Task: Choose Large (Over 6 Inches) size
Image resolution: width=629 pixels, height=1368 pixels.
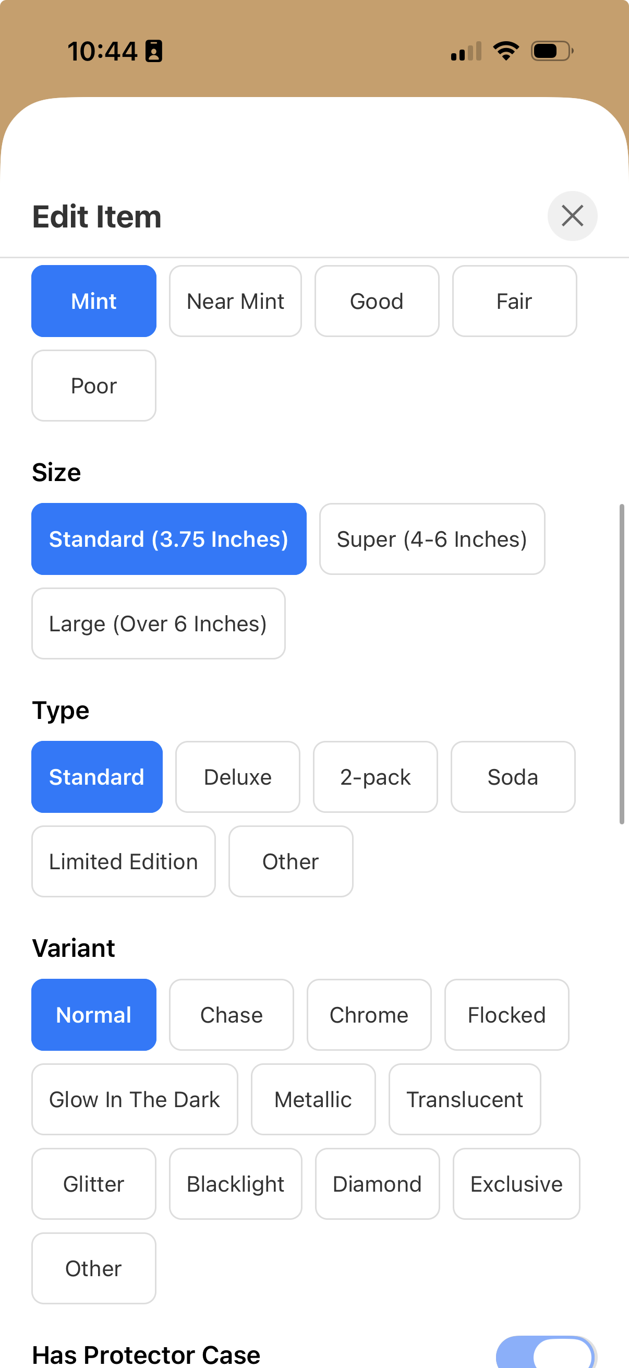Action: (158, 623)
